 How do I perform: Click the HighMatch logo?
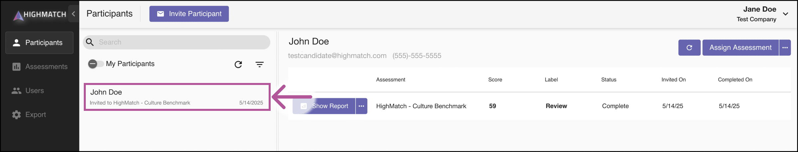pyautogui.click(x=40, y=14)
